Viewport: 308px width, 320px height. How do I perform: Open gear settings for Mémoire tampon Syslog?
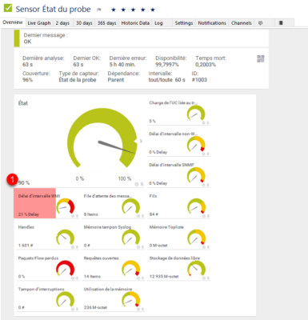tap(138, 247)
